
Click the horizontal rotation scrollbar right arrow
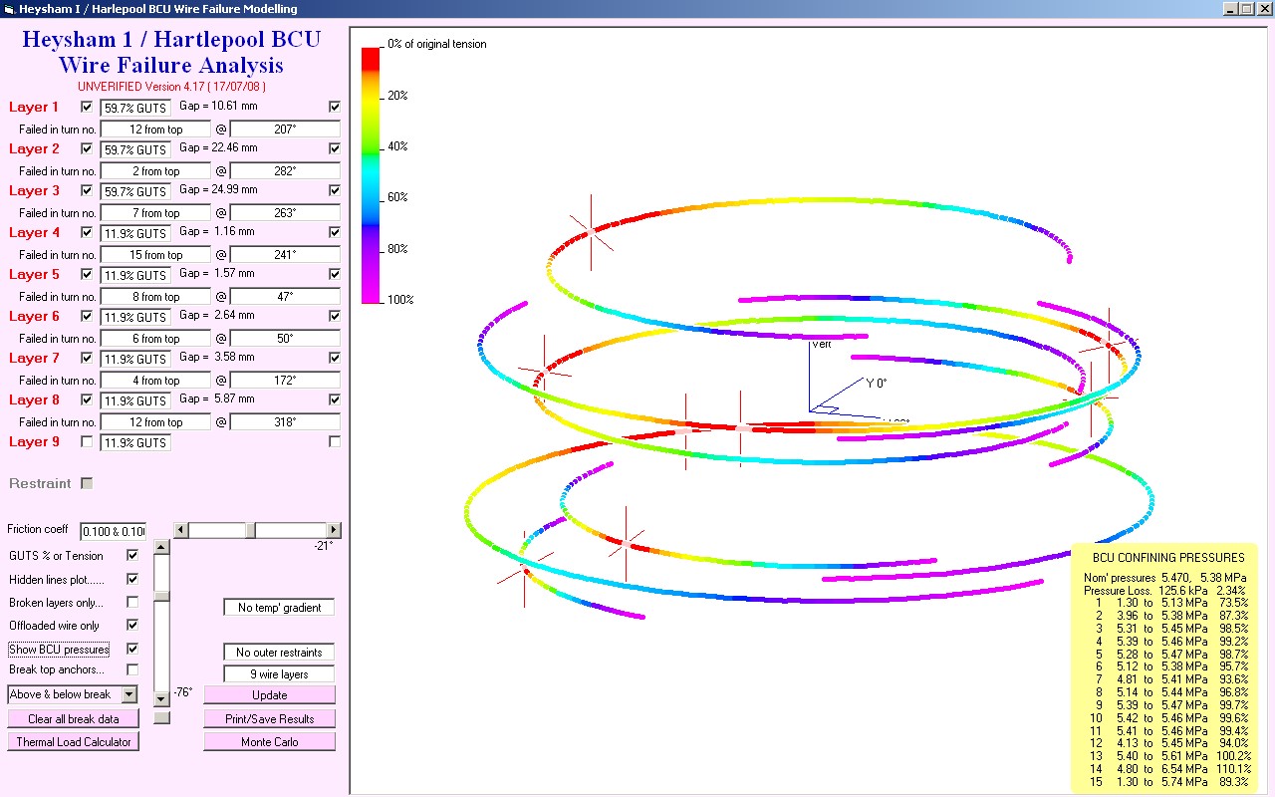pyautogui.click(x=334, y=530)
